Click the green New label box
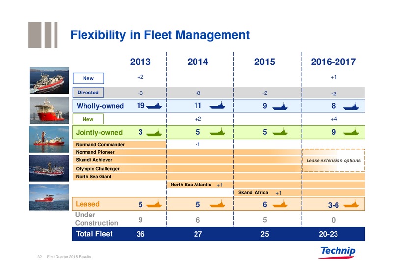This screenshot has width=393, height=278. (x=88, y=119)
